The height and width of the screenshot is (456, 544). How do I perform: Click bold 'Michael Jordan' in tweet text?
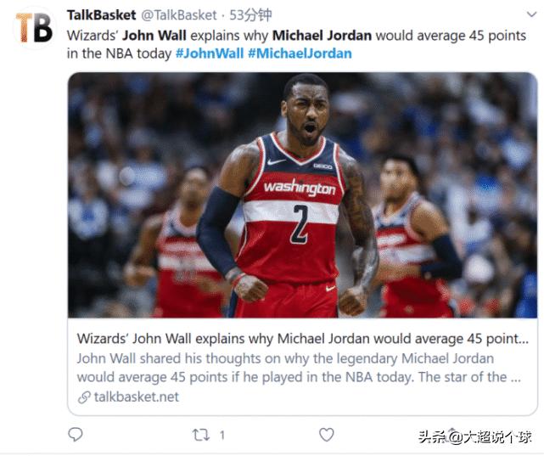pos(322,36)
